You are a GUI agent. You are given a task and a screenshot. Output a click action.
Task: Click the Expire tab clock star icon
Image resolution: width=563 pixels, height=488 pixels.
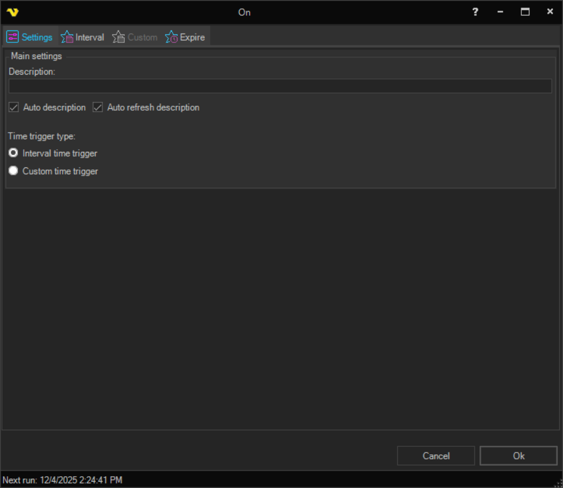point(171,37)
